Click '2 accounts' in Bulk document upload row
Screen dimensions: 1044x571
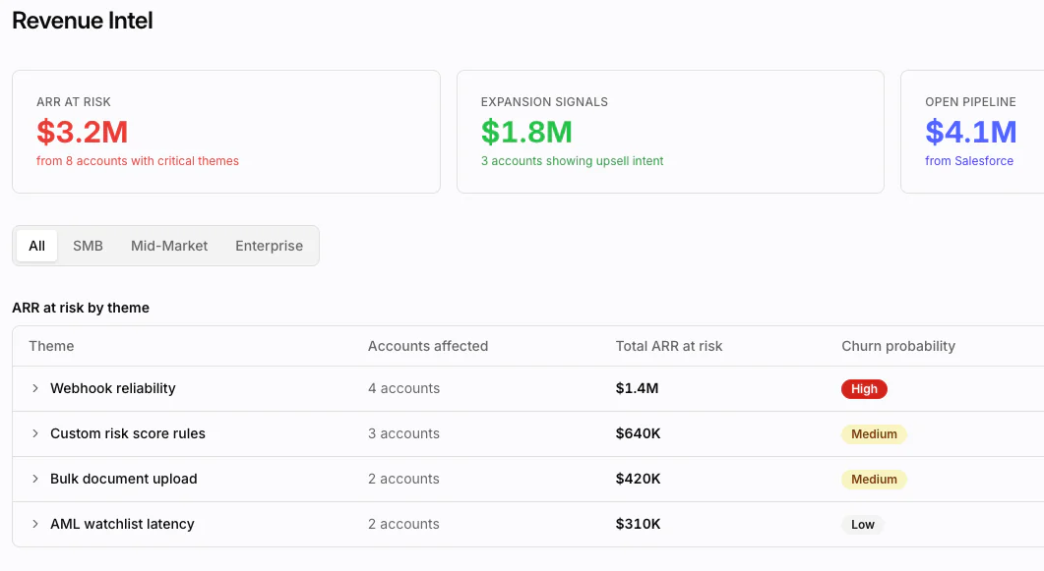[x=403, y=479]
